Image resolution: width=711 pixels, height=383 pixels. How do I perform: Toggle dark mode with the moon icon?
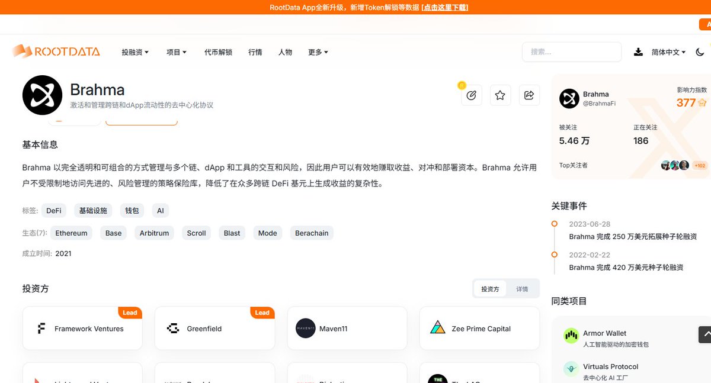click(x=700, y=52)
